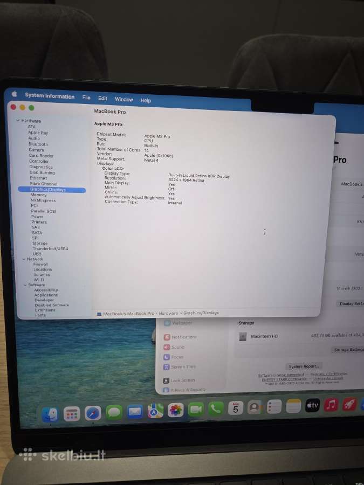Viewport: 364px width, 485px height.
Task: Start FaceTime from the Dock
Action: coord(196,410)
